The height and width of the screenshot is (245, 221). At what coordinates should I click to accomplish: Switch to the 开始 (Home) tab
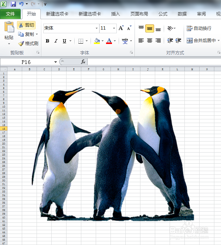[x=31, y=14]
